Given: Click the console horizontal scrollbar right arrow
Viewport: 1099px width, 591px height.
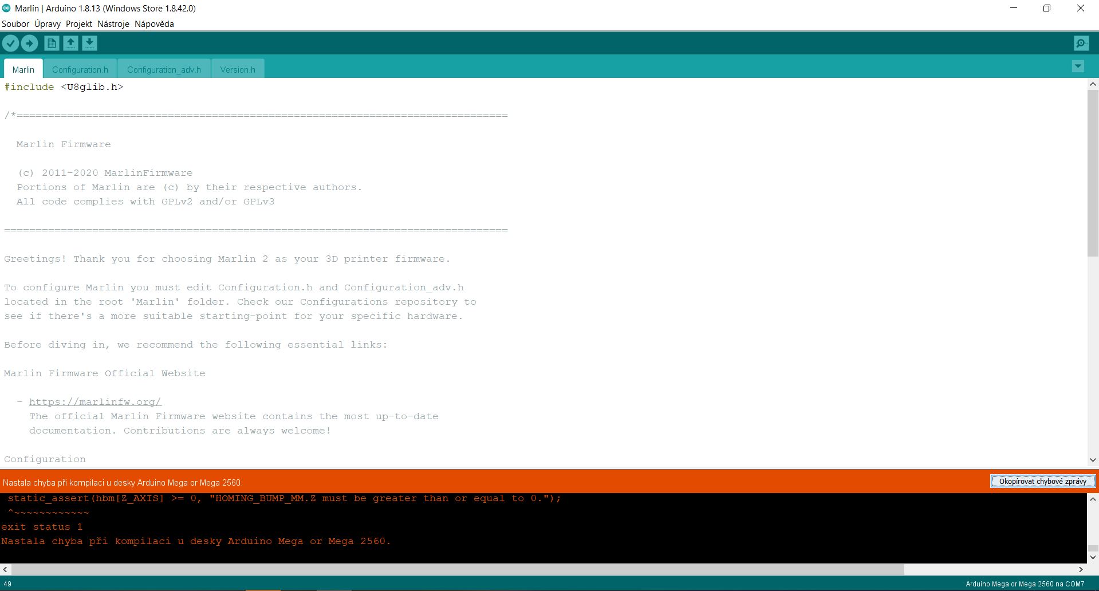Looking at the screenshot, I should tap(1081, 570).
